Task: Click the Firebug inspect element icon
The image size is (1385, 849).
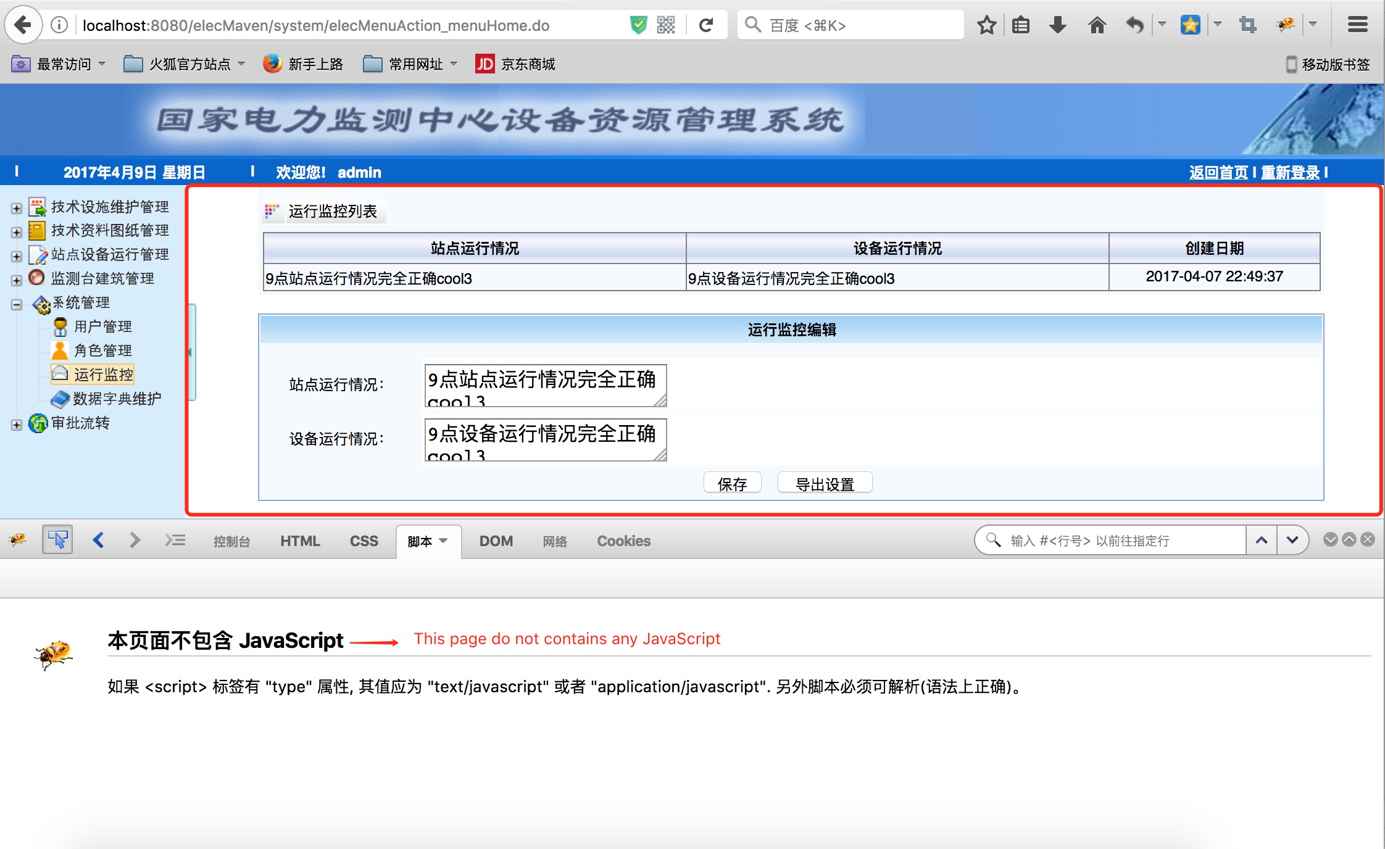Action: tap(57, 540)
